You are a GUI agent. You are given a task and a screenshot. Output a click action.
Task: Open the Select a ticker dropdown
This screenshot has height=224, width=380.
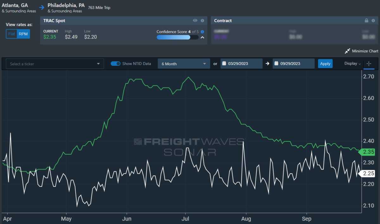point(55,64)
